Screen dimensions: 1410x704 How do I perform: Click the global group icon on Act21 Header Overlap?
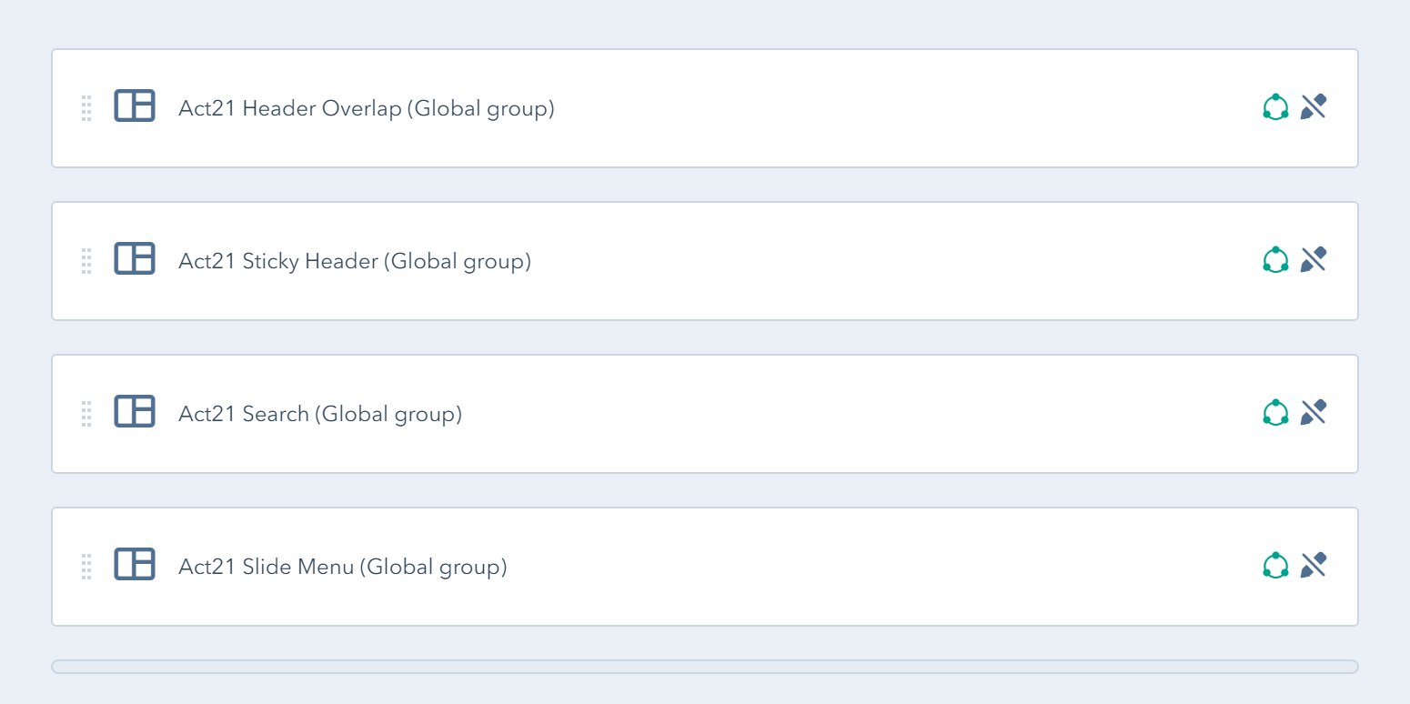click(x=1275, y=106)
